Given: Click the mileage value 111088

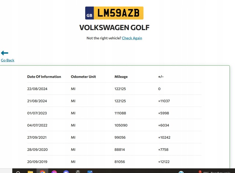Looking at the screenshot, I should 120,113.
